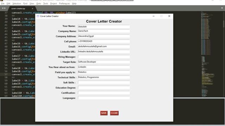Image resolution: width=225 pixels, height=126 pixels.
Task: Click the SAVE button
Action: tap(104, 113)
